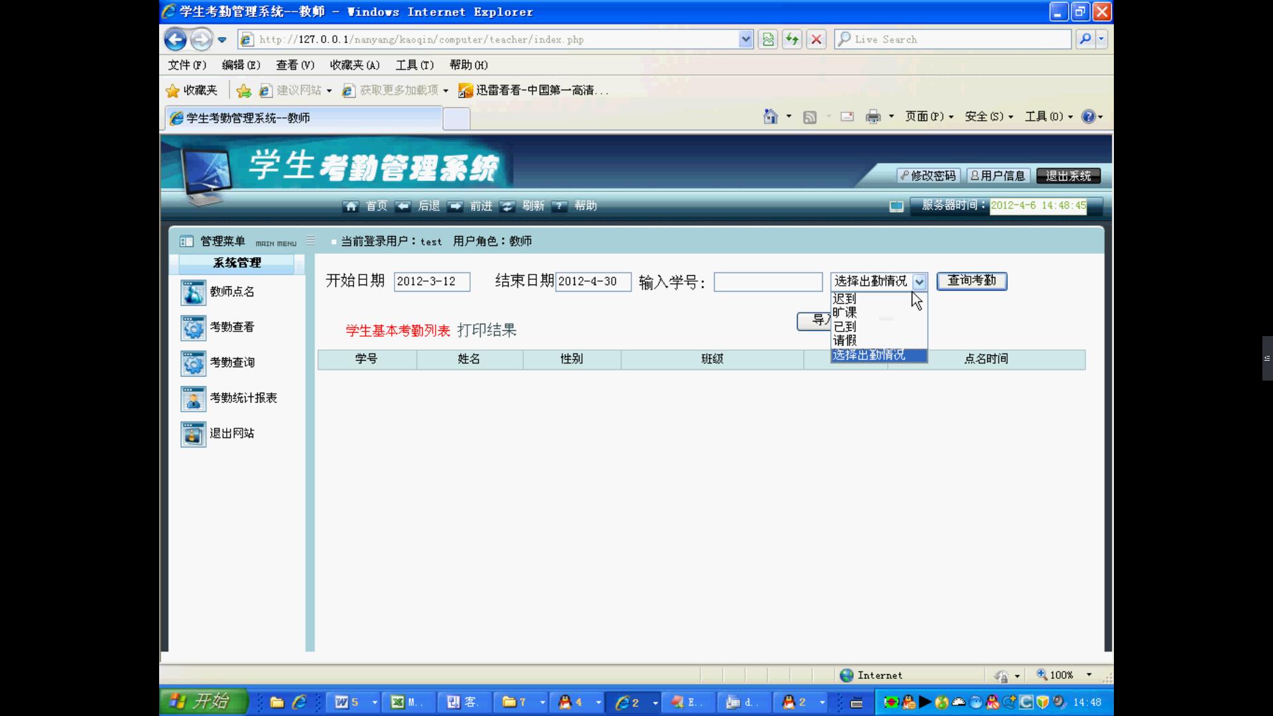Select 迟到 from the attendance dropdown

(879, 299)
